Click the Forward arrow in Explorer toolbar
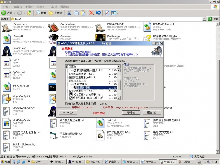Viewport: 220px width, 165px height. click(x=19, y=13)
